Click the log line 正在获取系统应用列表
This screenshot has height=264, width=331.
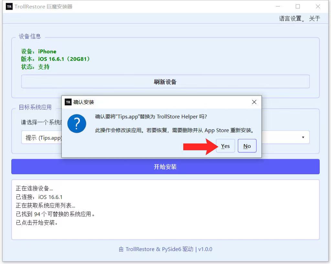tap(46, 206)
